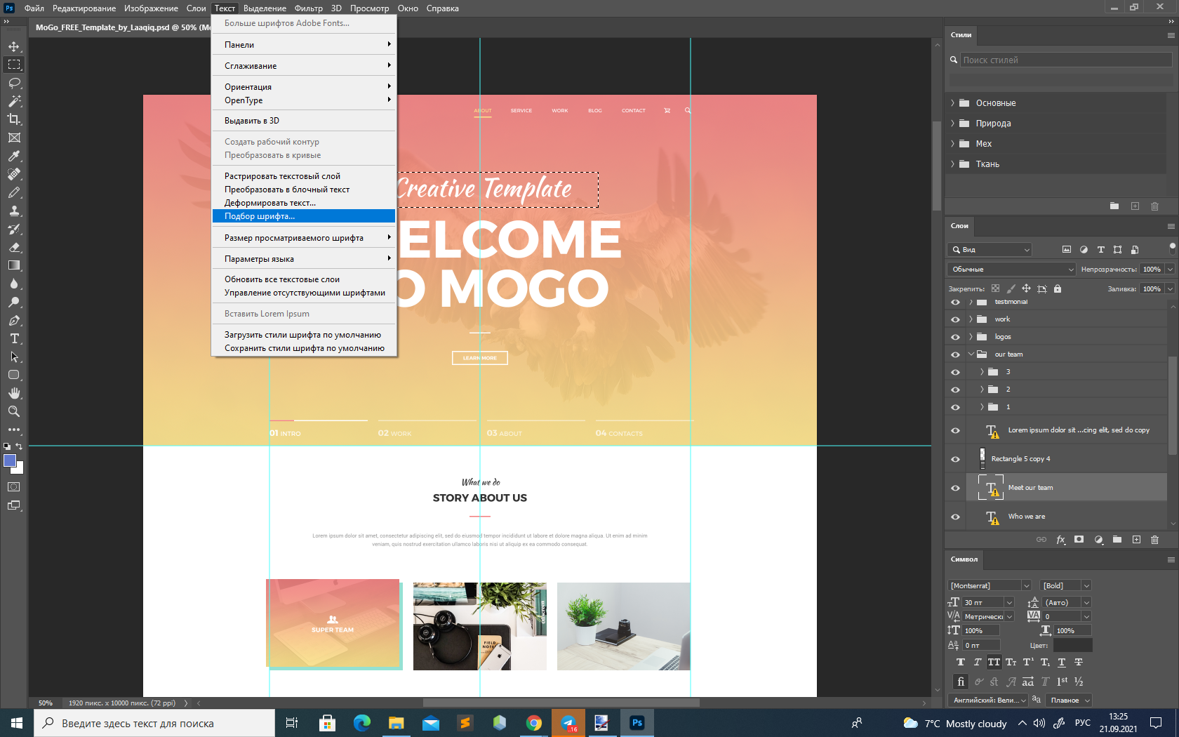This screenshot has width=1179, height=737.
Task: Delete layer using Layers panel trash icon
Action: tap(1154, 540)
